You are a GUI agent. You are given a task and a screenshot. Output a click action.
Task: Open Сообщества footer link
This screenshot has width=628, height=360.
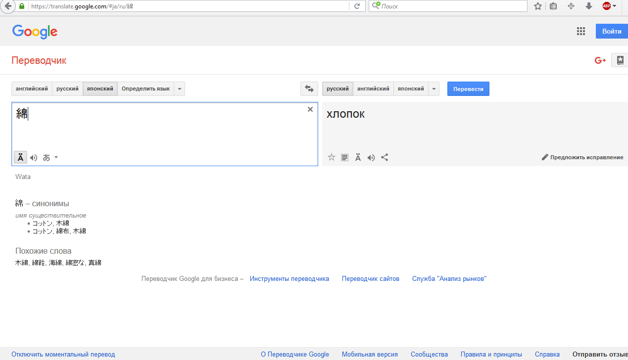429,355
